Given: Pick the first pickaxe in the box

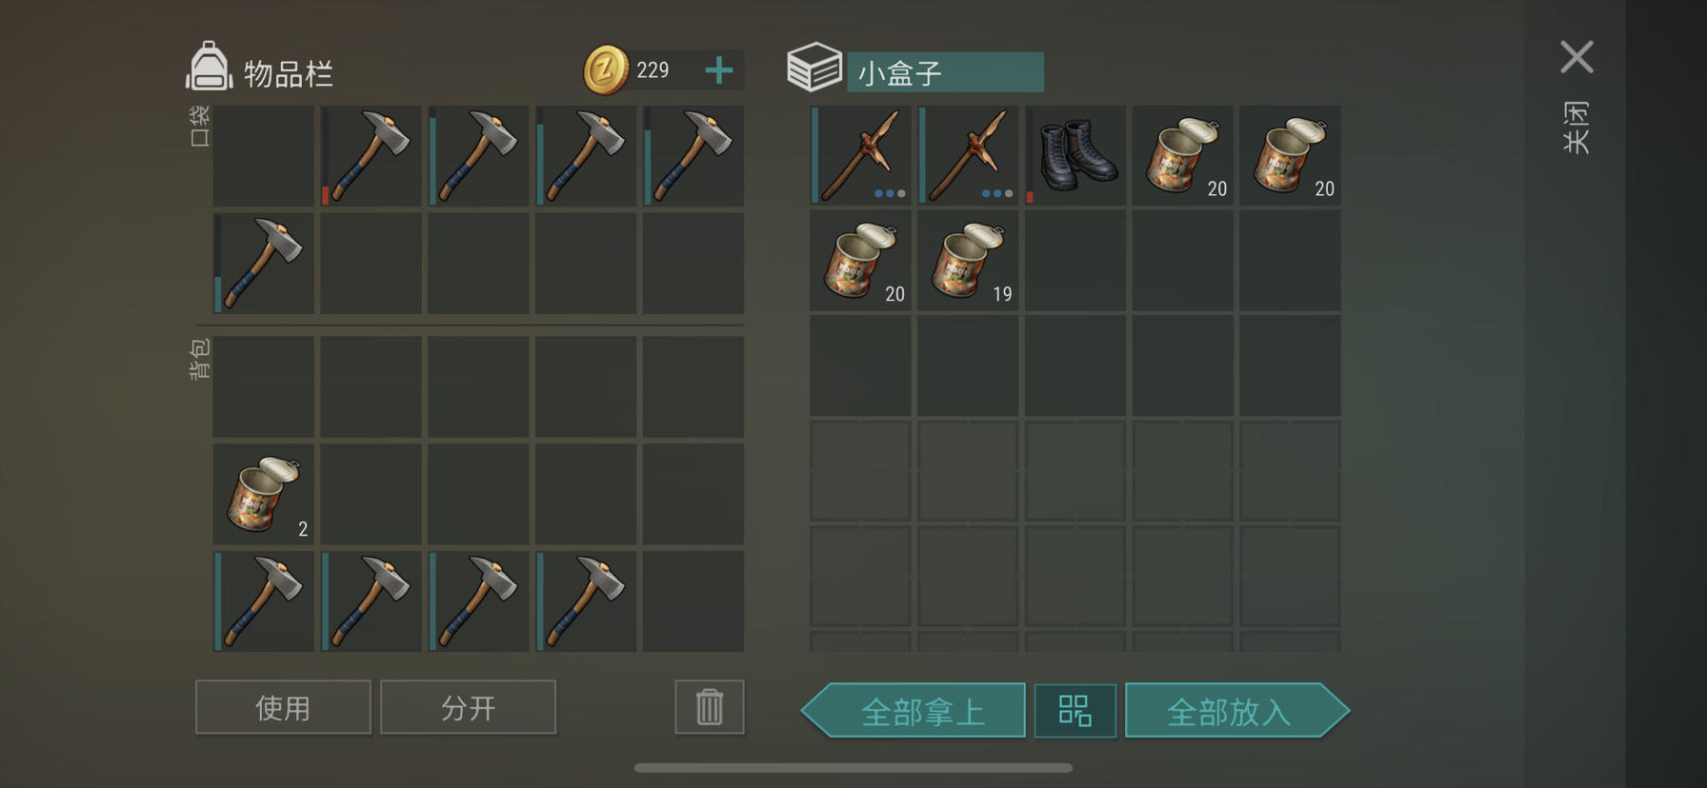Looking at the screenshot, I should [860, 156].
